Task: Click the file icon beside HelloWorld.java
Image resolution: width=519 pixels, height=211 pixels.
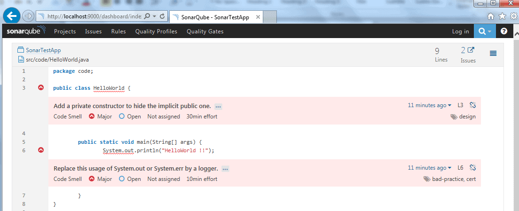Action: click(21, 60)
